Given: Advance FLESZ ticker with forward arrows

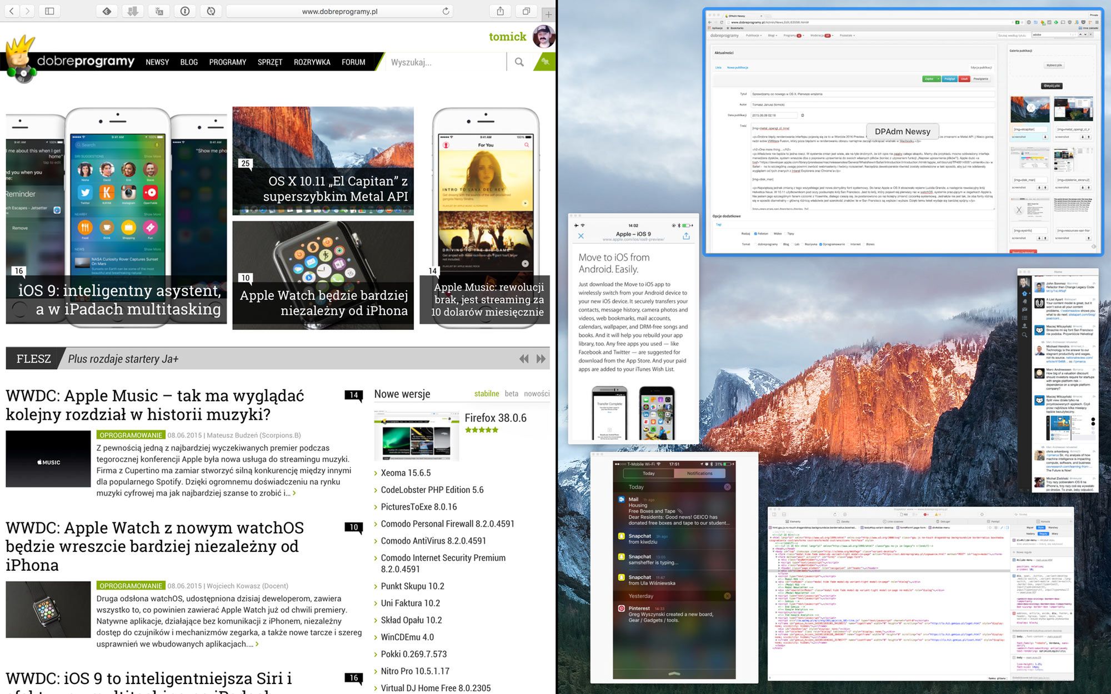Looking at the screenshot, I should (x=541, y=359).
